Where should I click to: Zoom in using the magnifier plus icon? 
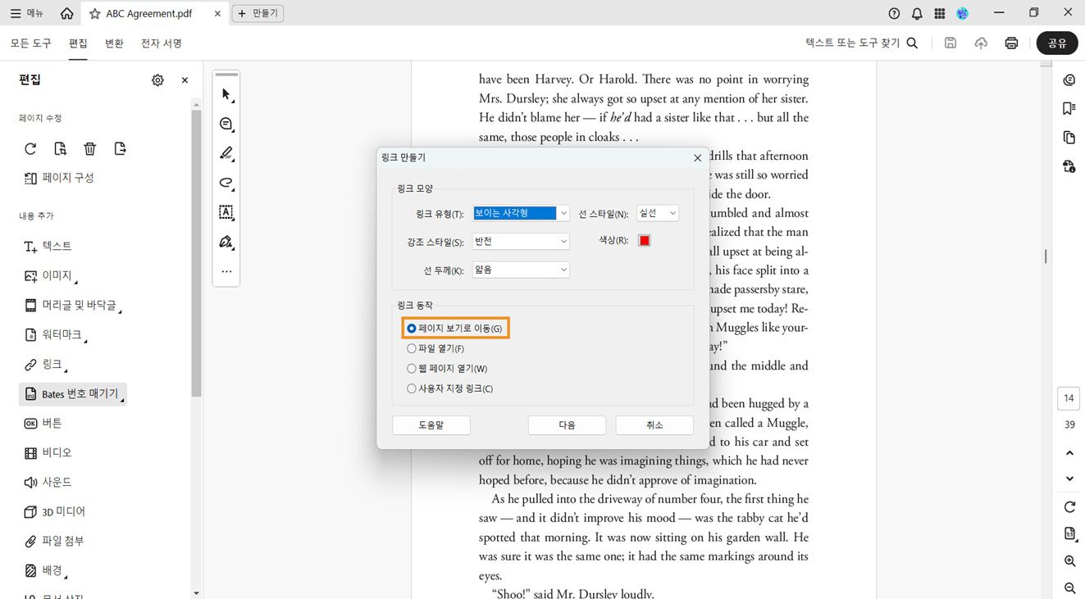[1069, 561]
